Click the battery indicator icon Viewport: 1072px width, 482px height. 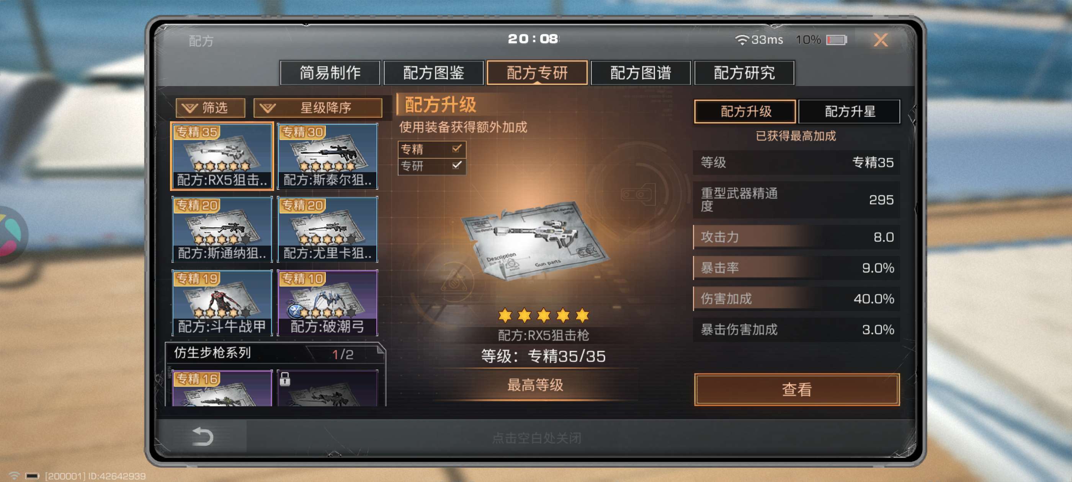point(837,39)
